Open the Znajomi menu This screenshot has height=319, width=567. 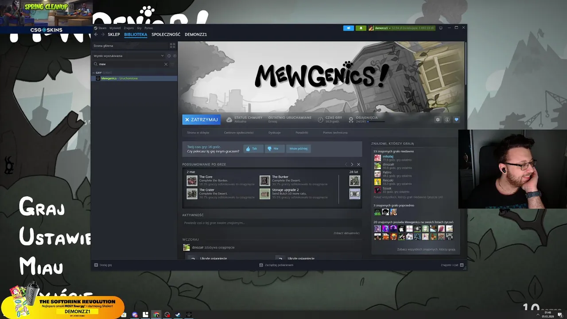(128, 28)
